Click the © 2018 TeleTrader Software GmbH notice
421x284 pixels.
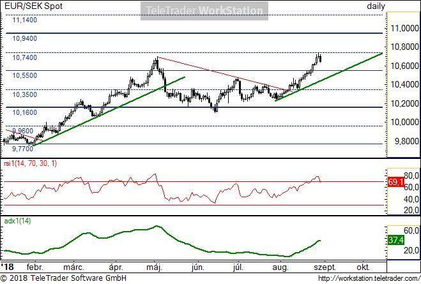(64, 278)
